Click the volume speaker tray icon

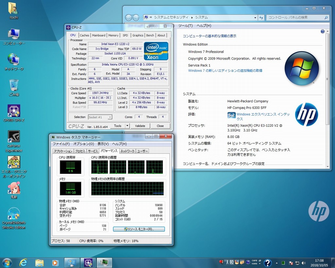coord(303,263)
